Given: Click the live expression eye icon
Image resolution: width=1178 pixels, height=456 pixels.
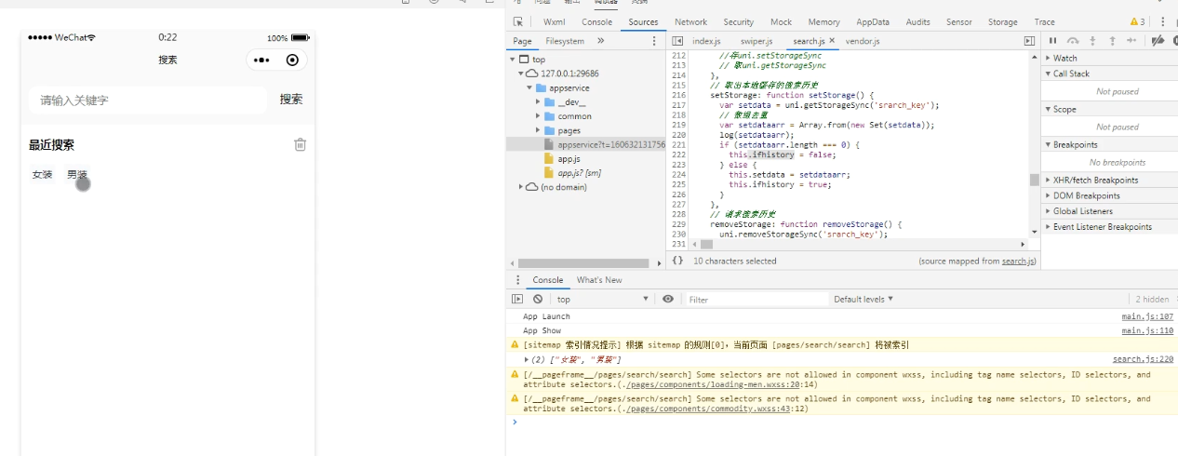Looking at the screenshot, I should 668,299.
